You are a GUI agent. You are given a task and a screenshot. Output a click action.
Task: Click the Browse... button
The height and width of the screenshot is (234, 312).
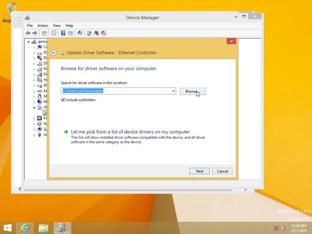coord(193,91)
